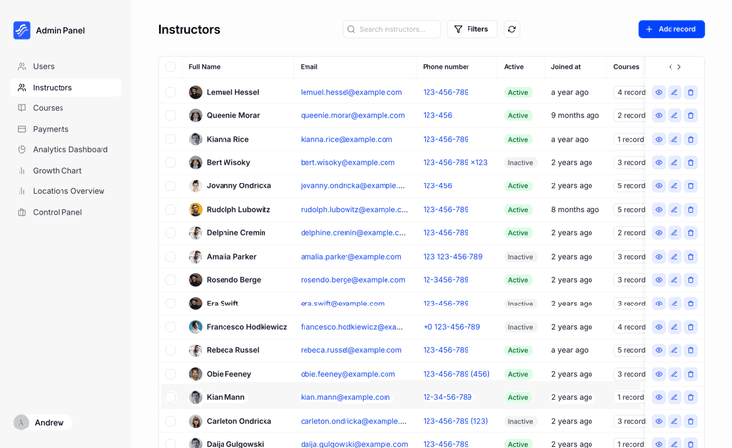
Task: Check the box for Jovanny Ondricka
Action: click(x=171, y=186)
